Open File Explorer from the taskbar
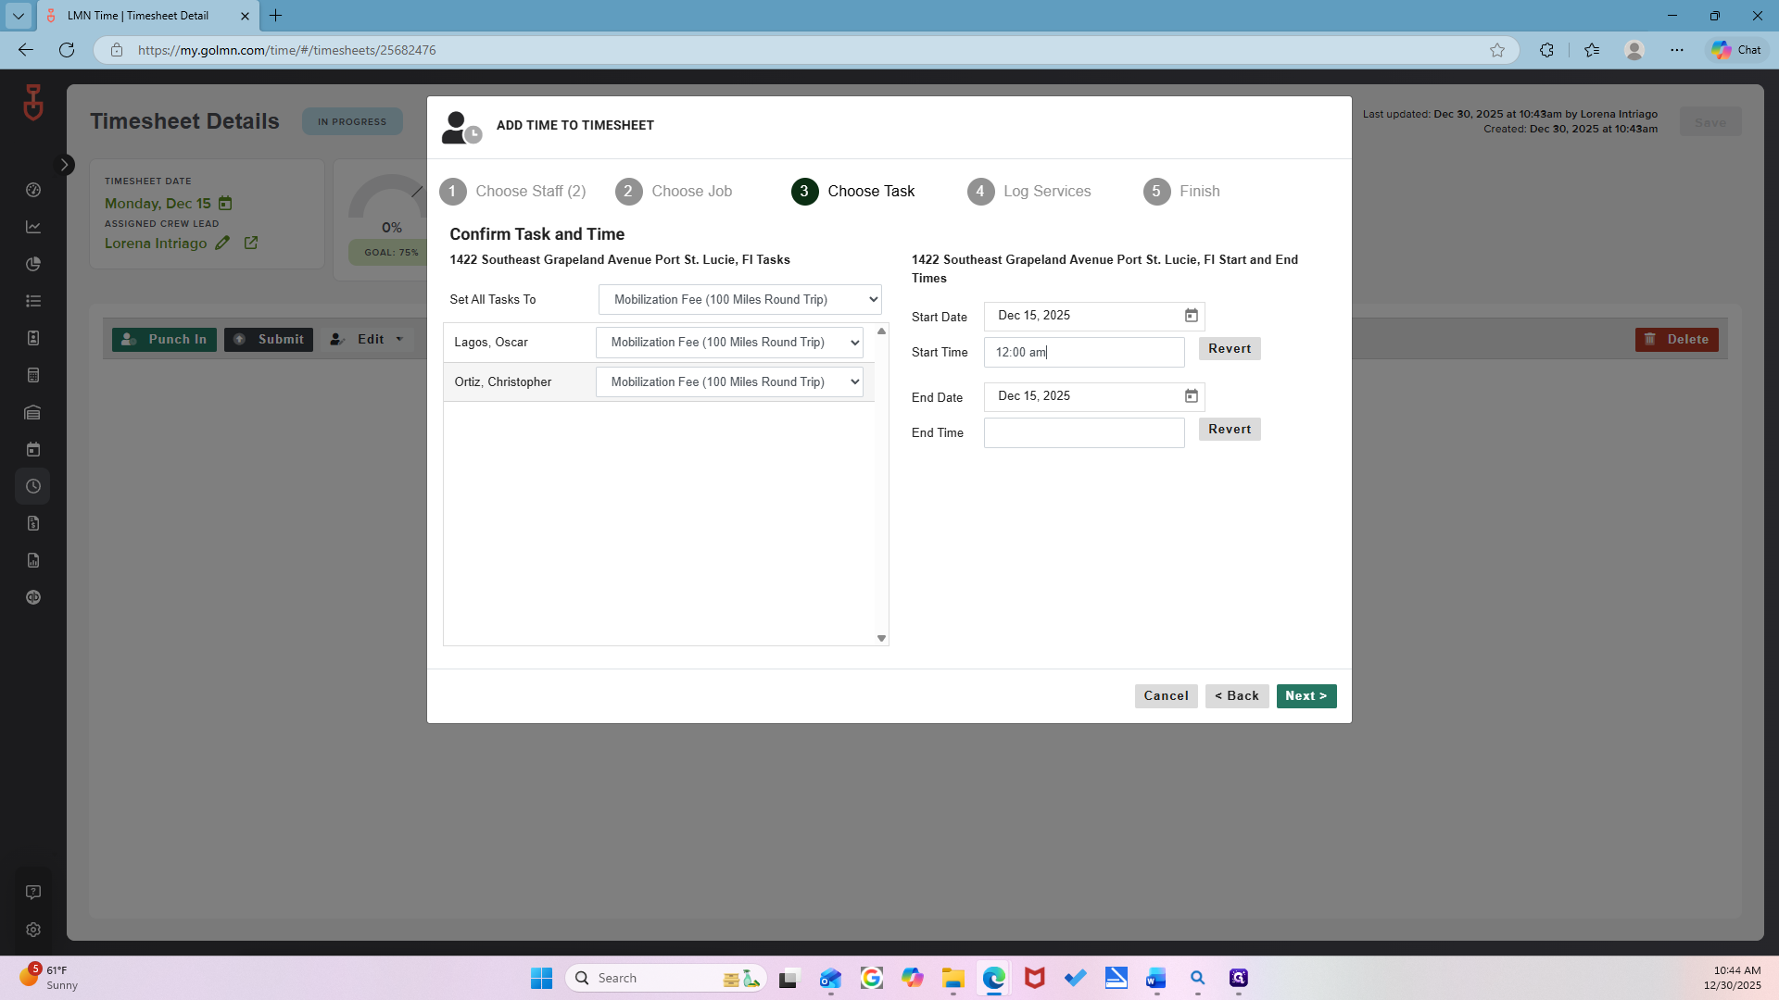Image resolution: width=1779 pixels, height=1000 pixels. (x=953, y=978)
